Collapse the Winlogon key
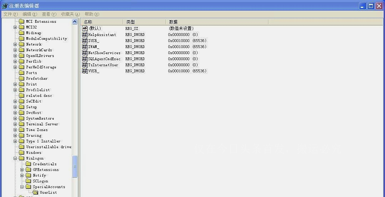 15,159
